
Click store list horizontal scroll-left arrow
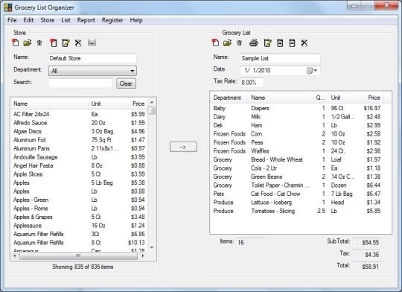coord(15,256)
